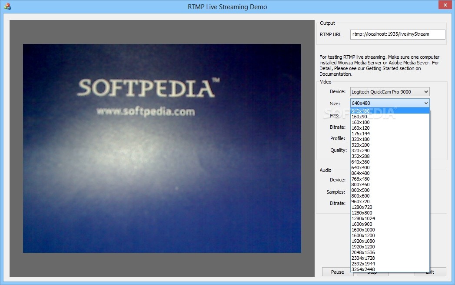The height and width of the screenshot is (285, 455).
Task: Click the Stop button behind the list
Action: click(372, 274)
